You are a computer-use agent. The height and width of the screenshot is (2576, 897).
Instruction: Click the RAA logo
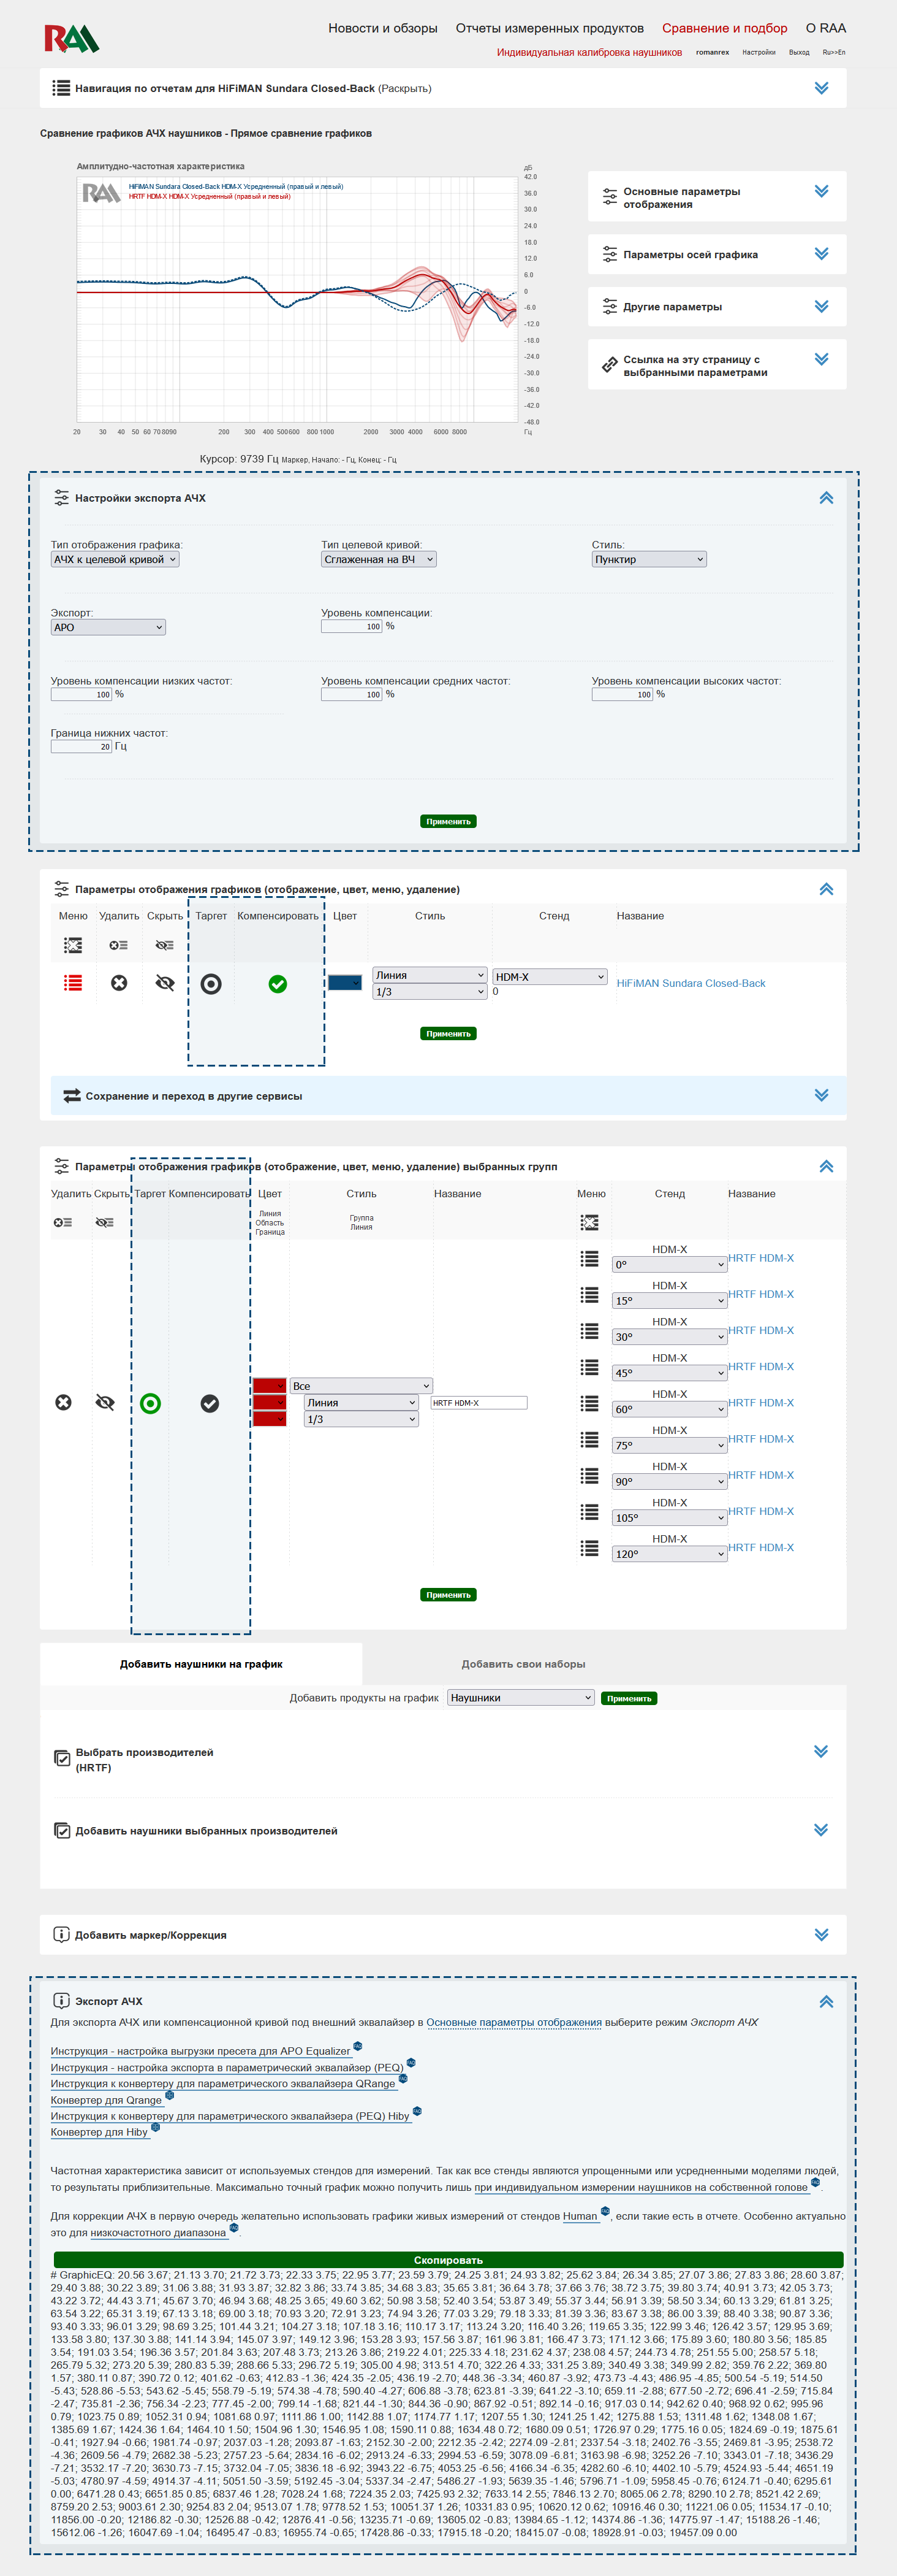tap(71, 39)
